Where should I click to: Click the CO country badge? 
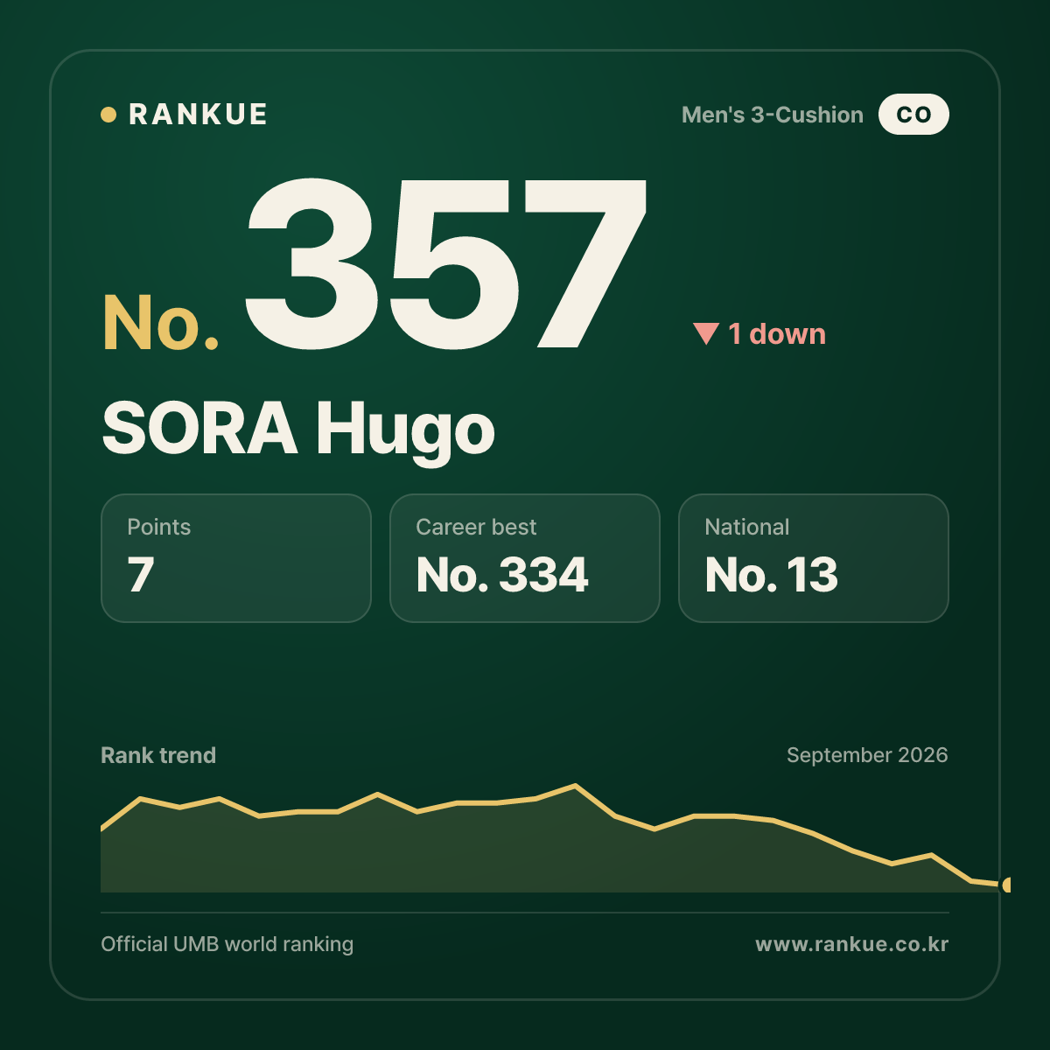click(913, 115)
